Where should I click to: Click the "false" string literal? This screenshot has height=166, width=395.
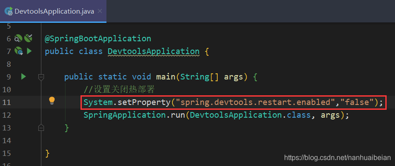click(357, 102)
